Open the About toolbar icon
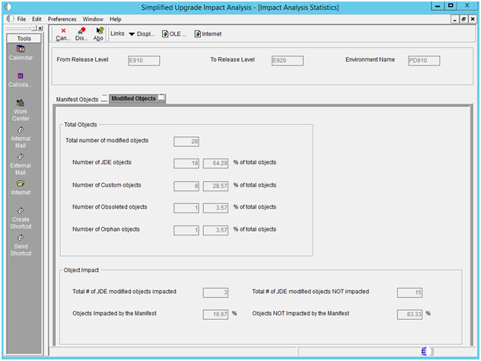481x361 pixels. [x=99, y=34]
